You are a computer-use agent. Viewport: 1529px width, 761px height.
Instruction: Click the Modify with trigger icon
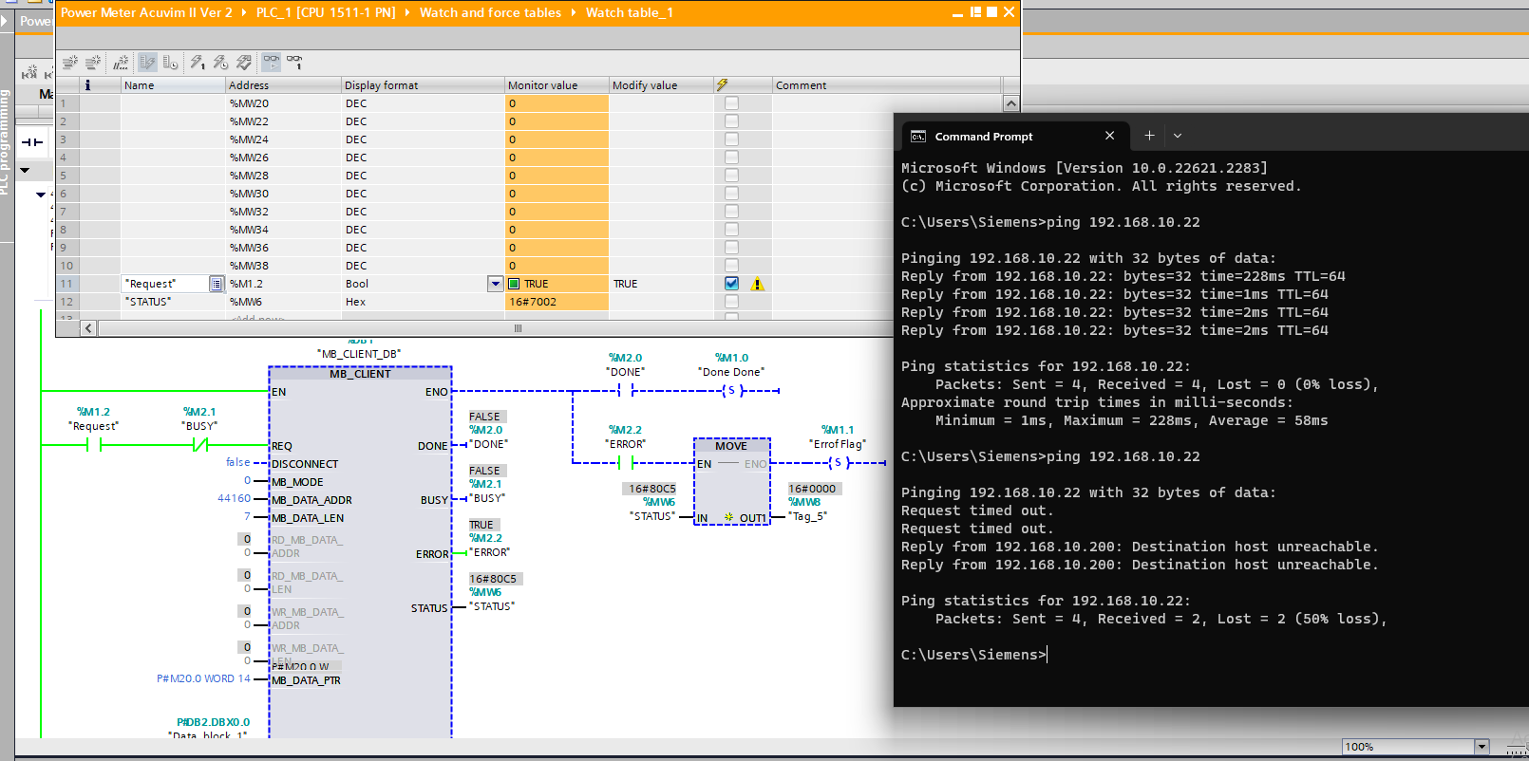[x=220, y=63]
